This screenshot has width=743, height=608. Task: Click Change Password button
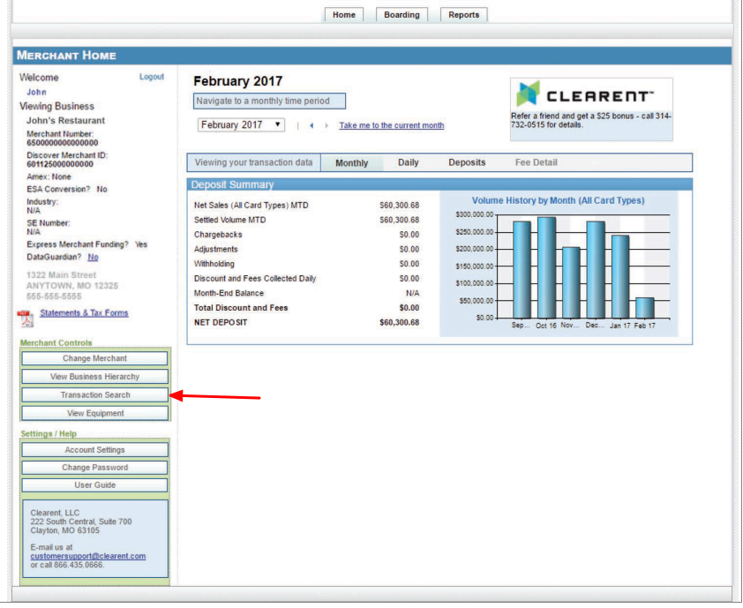94,468
